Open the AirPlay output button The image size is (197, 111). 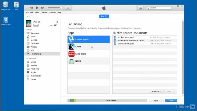(68, 8)
